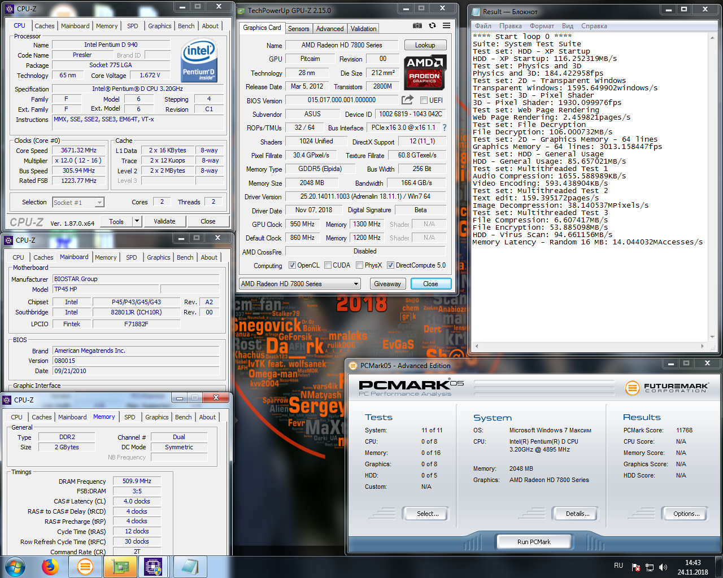
Task: Open the Socket #1 selection dropdown
Action: pos(78,203)
